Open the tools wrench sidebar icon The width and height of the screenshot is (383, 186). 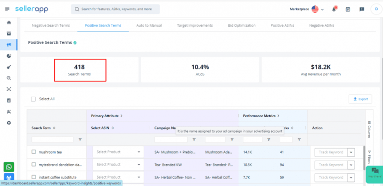[x=9, y=112]
